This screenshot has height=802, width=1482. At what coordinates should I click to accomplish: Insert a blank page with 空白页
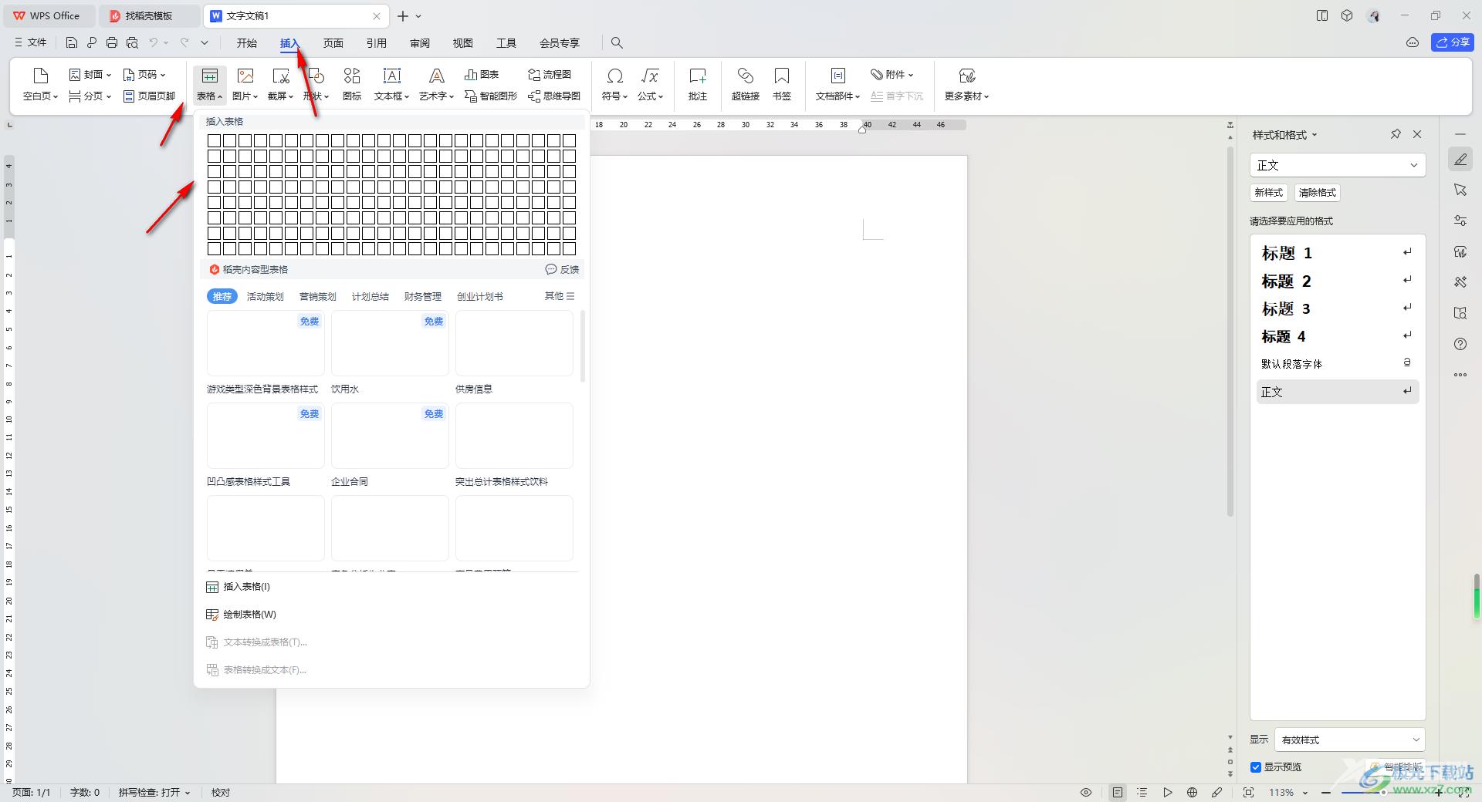tap(40, 84)
